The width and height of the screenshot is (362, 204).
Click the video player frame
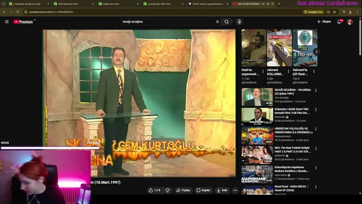(x=139, y=103)
